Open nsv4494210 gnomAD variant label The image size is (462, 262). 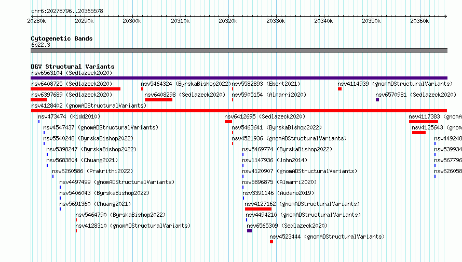[303, 215]
